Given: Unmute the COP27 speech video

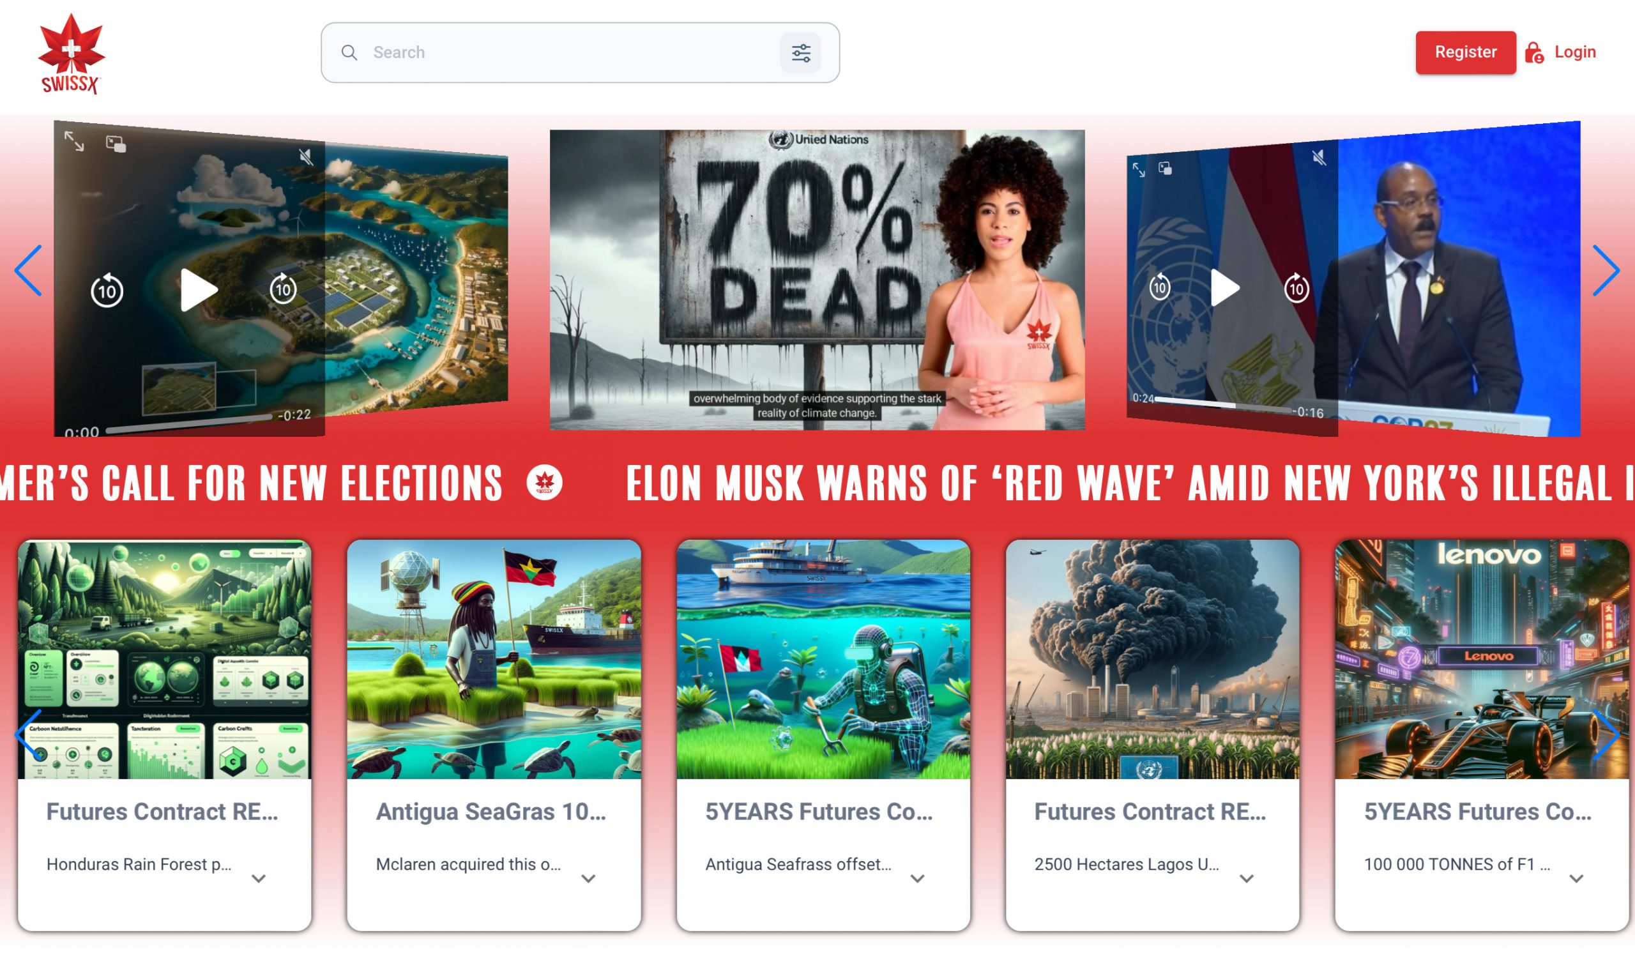Looking at the screenshot, I should pos(1318,157).
